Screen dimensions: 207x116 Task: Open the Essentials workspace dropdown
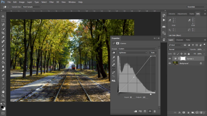coord(196,7)
